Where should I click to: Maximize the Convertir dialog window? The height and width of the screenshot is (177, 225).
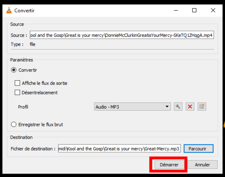click(x=194, y=10)
